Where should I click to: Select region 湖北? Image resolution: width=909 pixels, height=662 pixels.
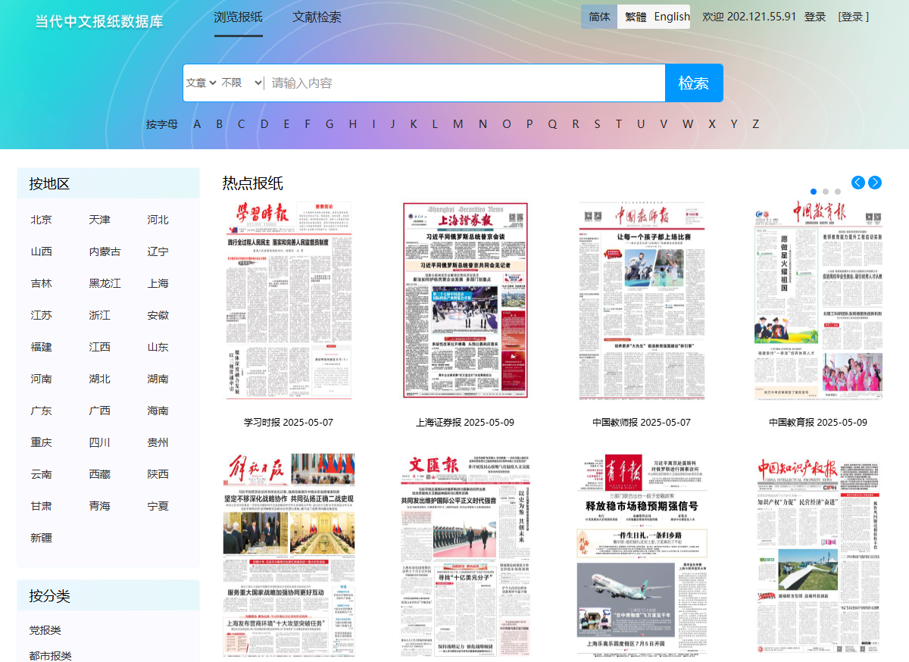99,379
